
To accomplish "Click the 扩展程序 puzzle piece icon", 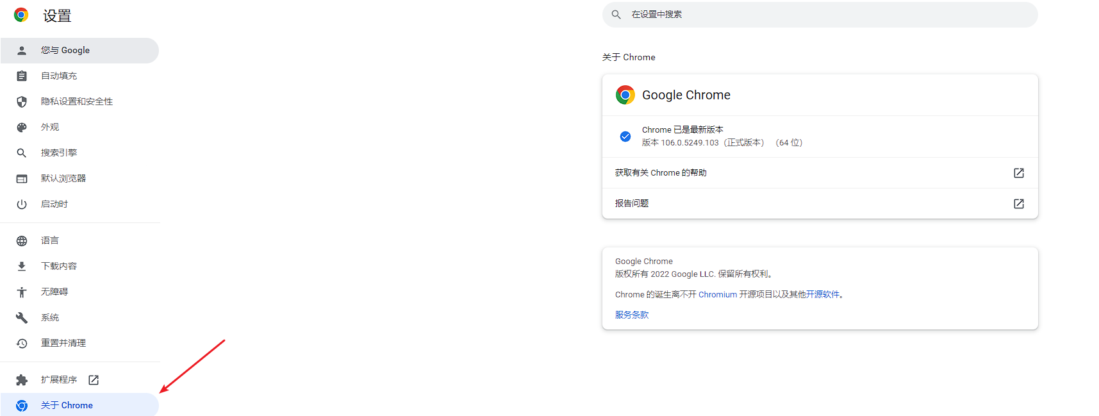I will 22,379.
